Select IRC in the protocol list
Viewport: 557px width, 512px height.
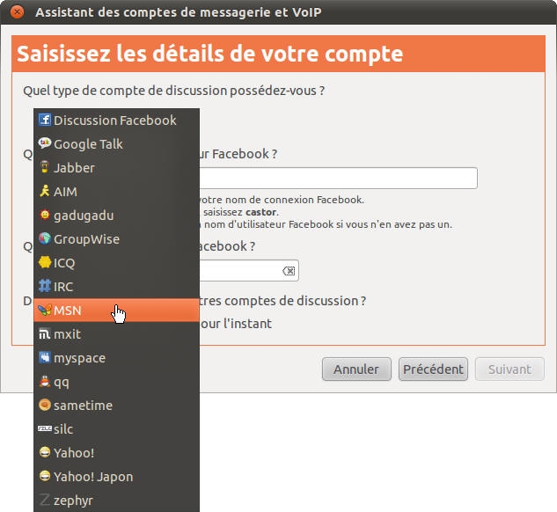[116, 287]
